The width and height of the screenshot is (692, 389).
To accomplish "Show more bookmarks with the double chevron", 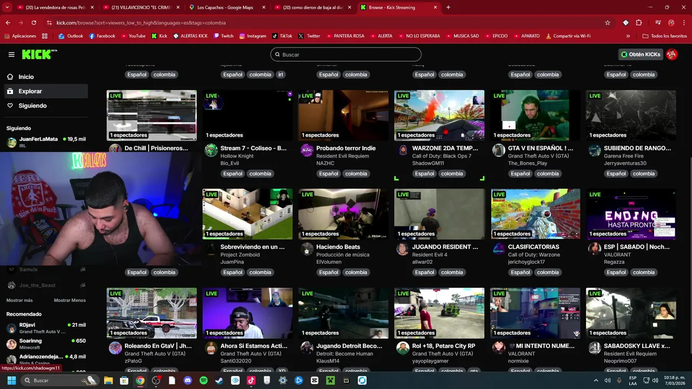I will (x=628, y=36).
